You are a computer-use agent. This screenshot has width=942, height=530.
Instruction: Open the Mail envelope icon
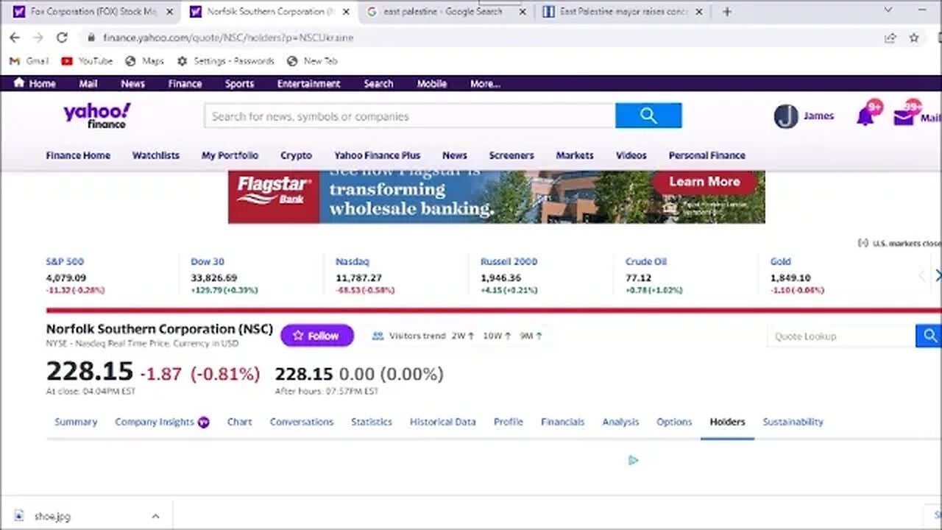click(x=904, y=117)
